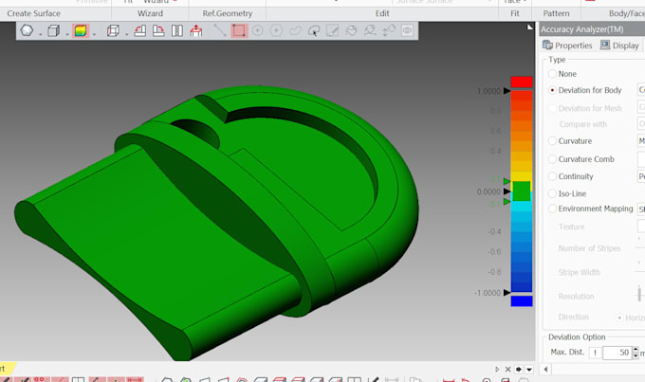
Task: Open combo box beside Deviation for Body
Action: coord(641,90)
